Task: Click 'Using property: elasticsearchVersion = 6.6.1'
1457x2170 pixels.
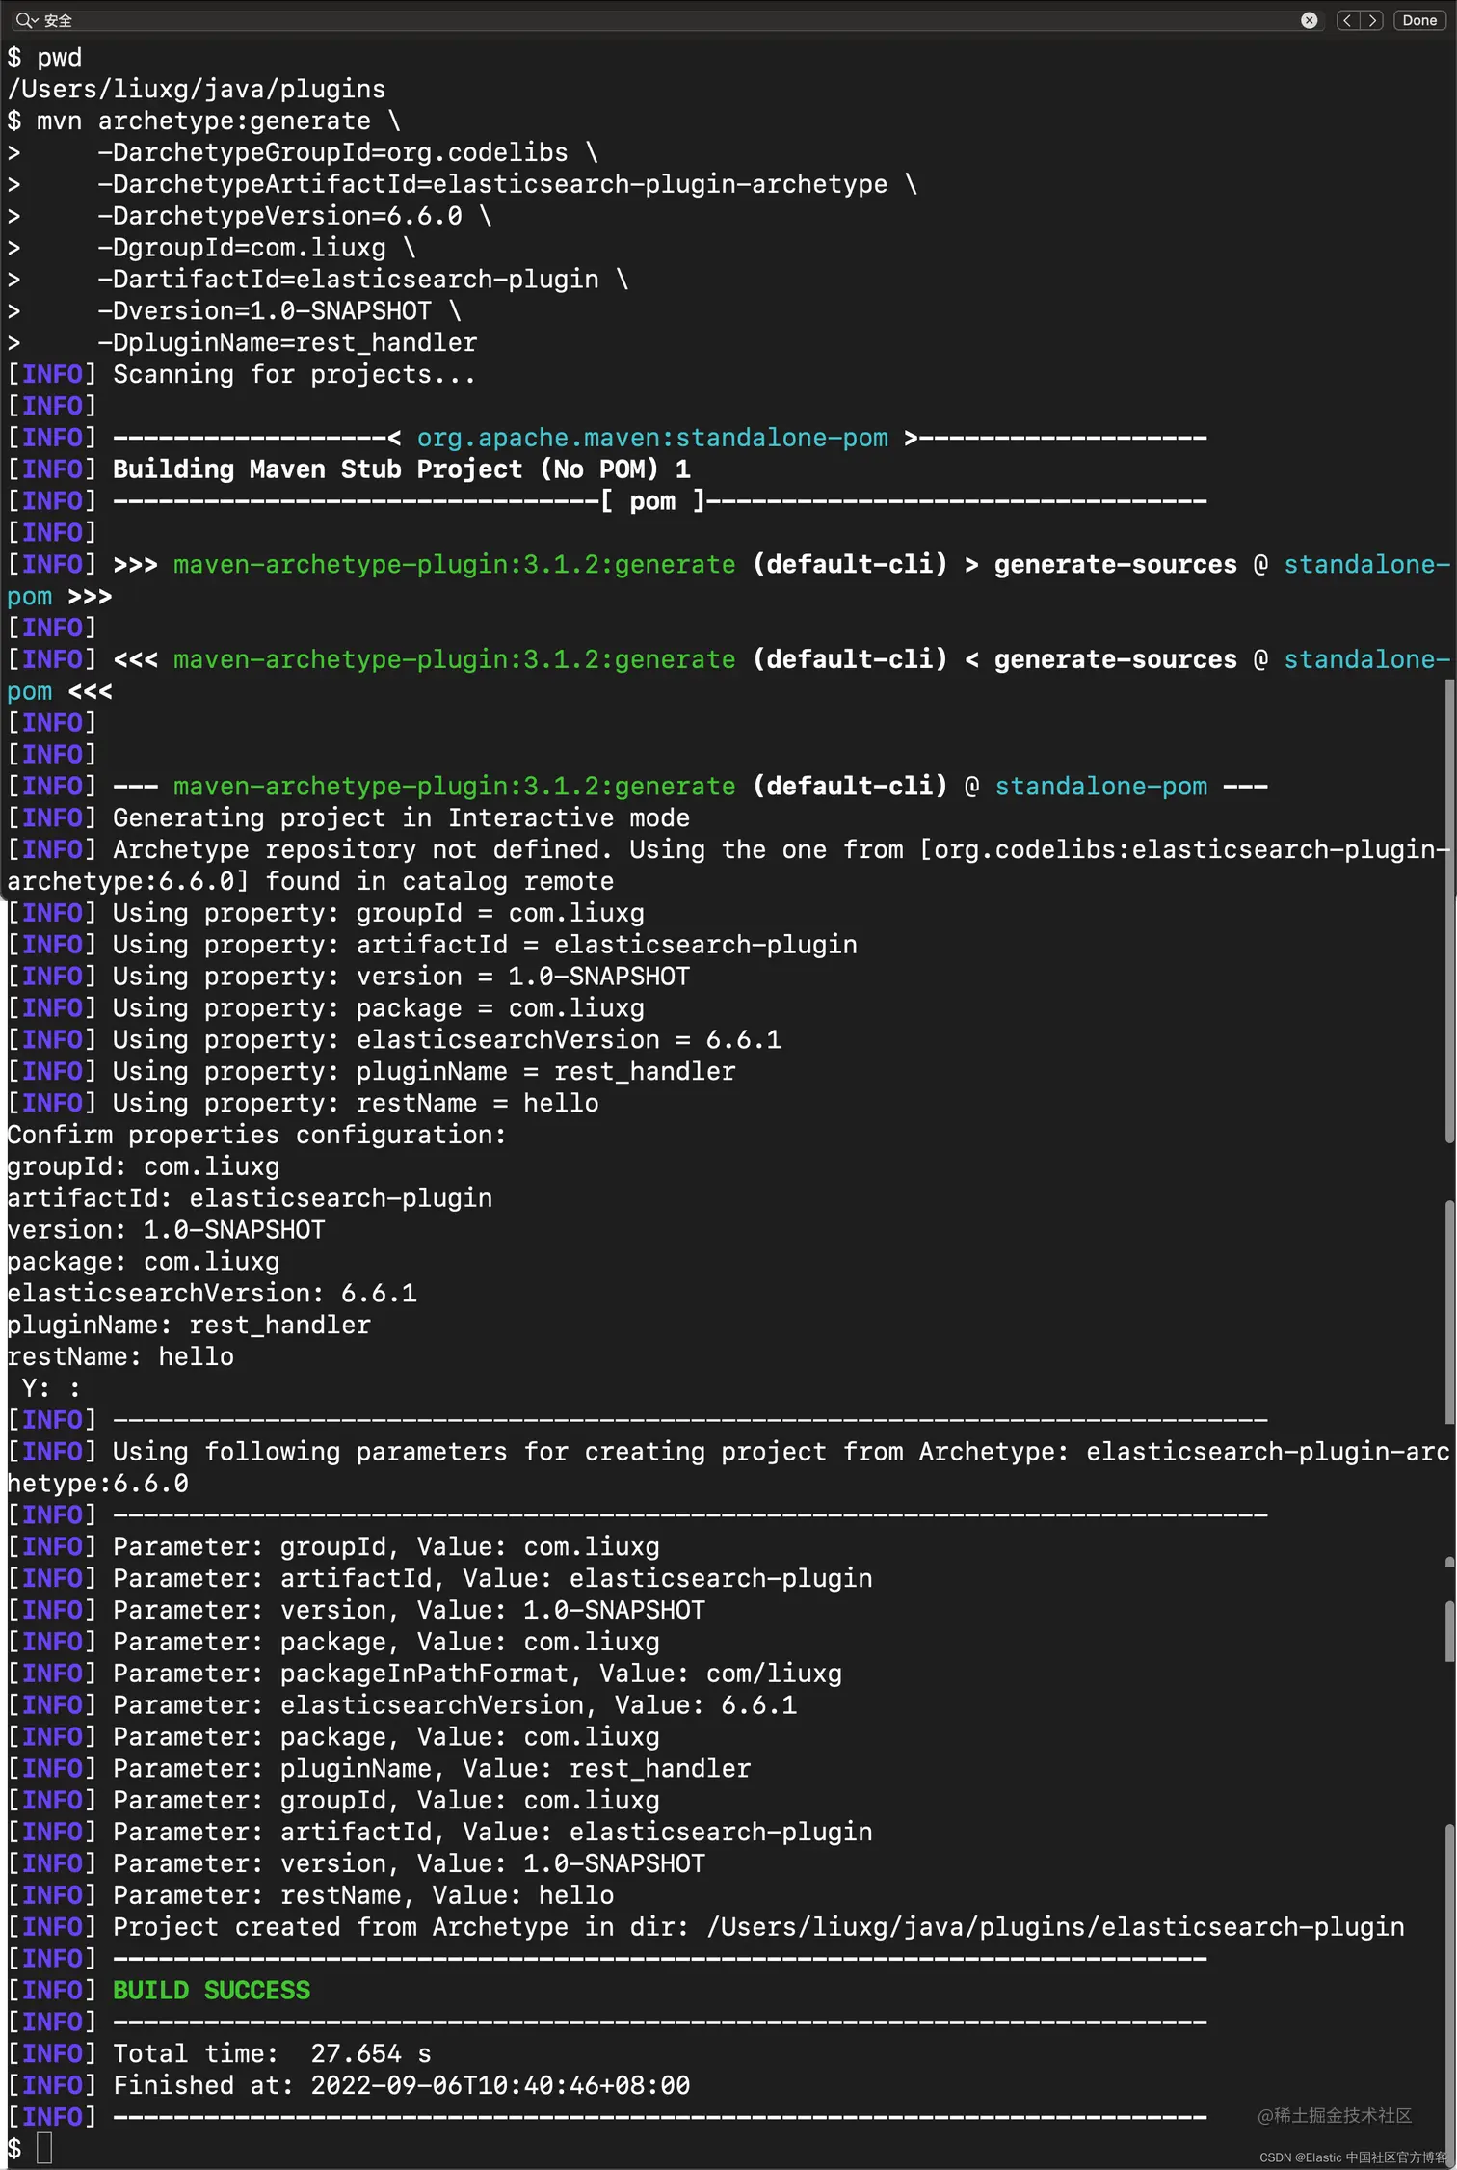Action: (447, 1040)
